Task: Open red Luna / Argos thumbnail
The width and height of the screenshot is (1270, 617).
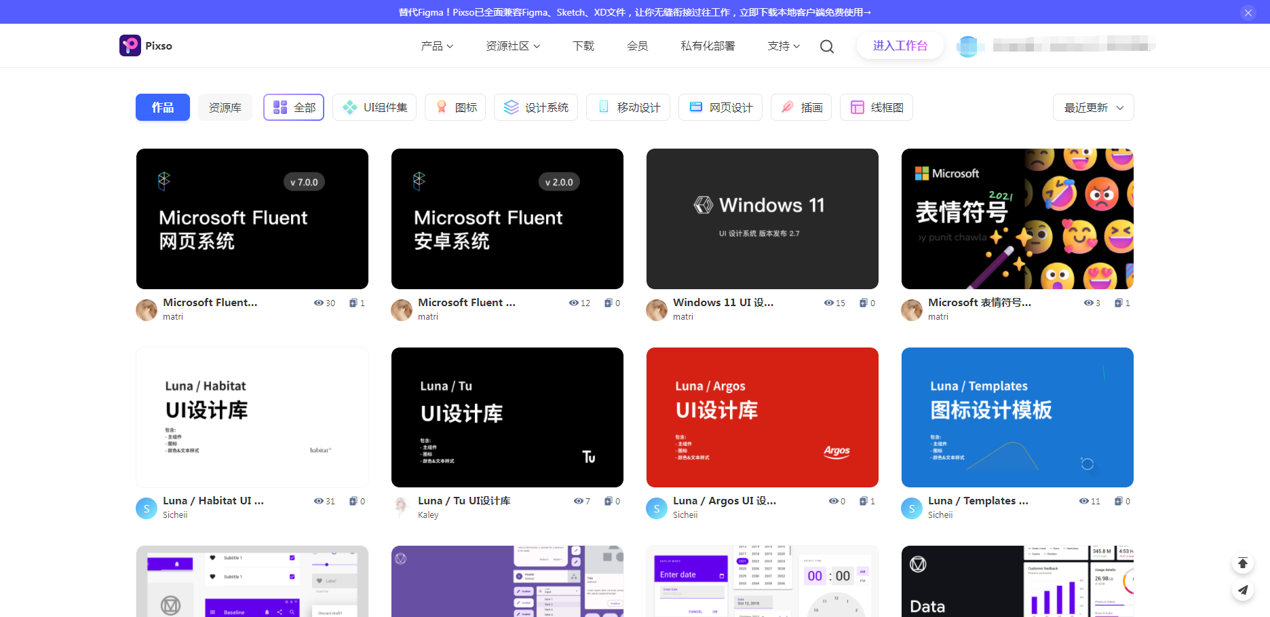Action: tap(763, 417)
